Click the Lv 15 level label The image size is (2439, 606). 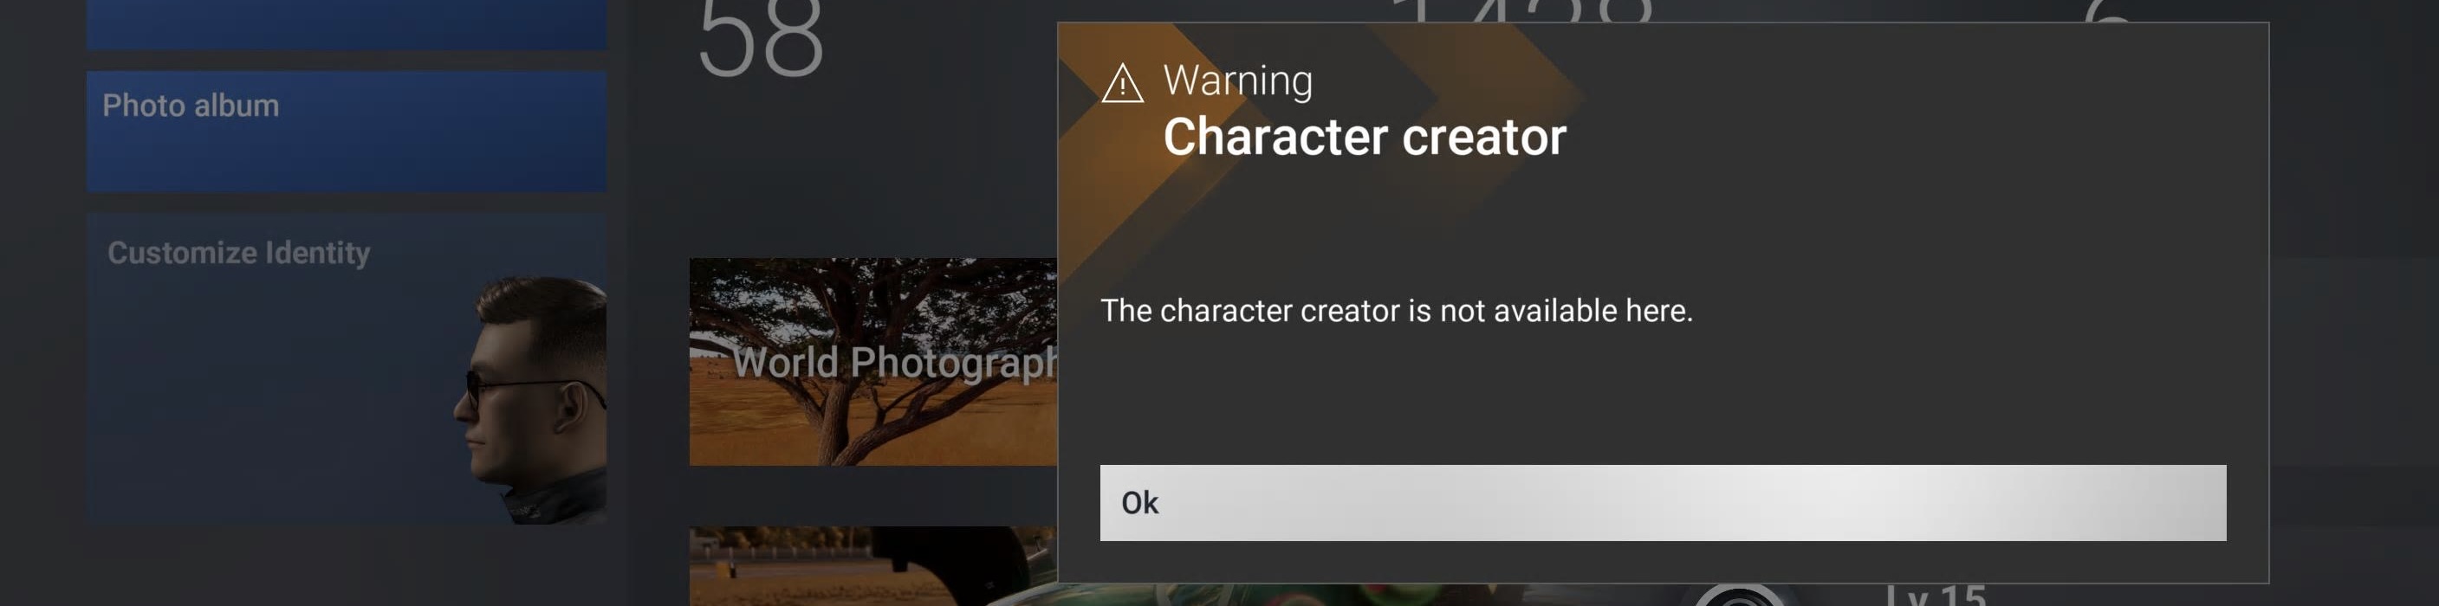[1936, 596]
